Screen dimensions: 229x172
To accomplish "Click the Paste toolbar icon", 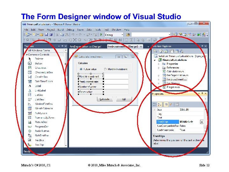I will point(66,35).
